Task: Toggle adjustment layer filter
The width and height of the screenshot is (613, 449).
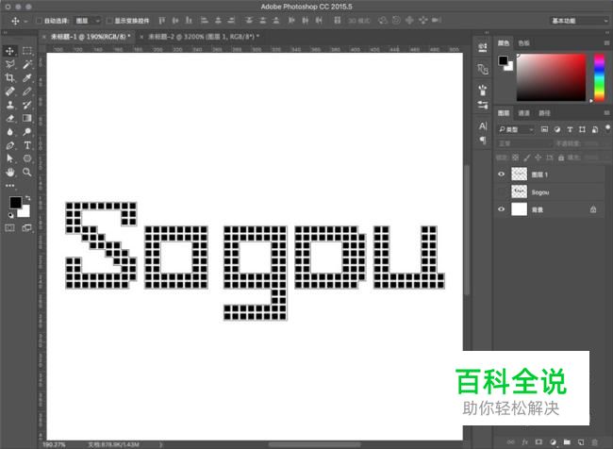Action: pyautogui.click(x=557, y=129)
